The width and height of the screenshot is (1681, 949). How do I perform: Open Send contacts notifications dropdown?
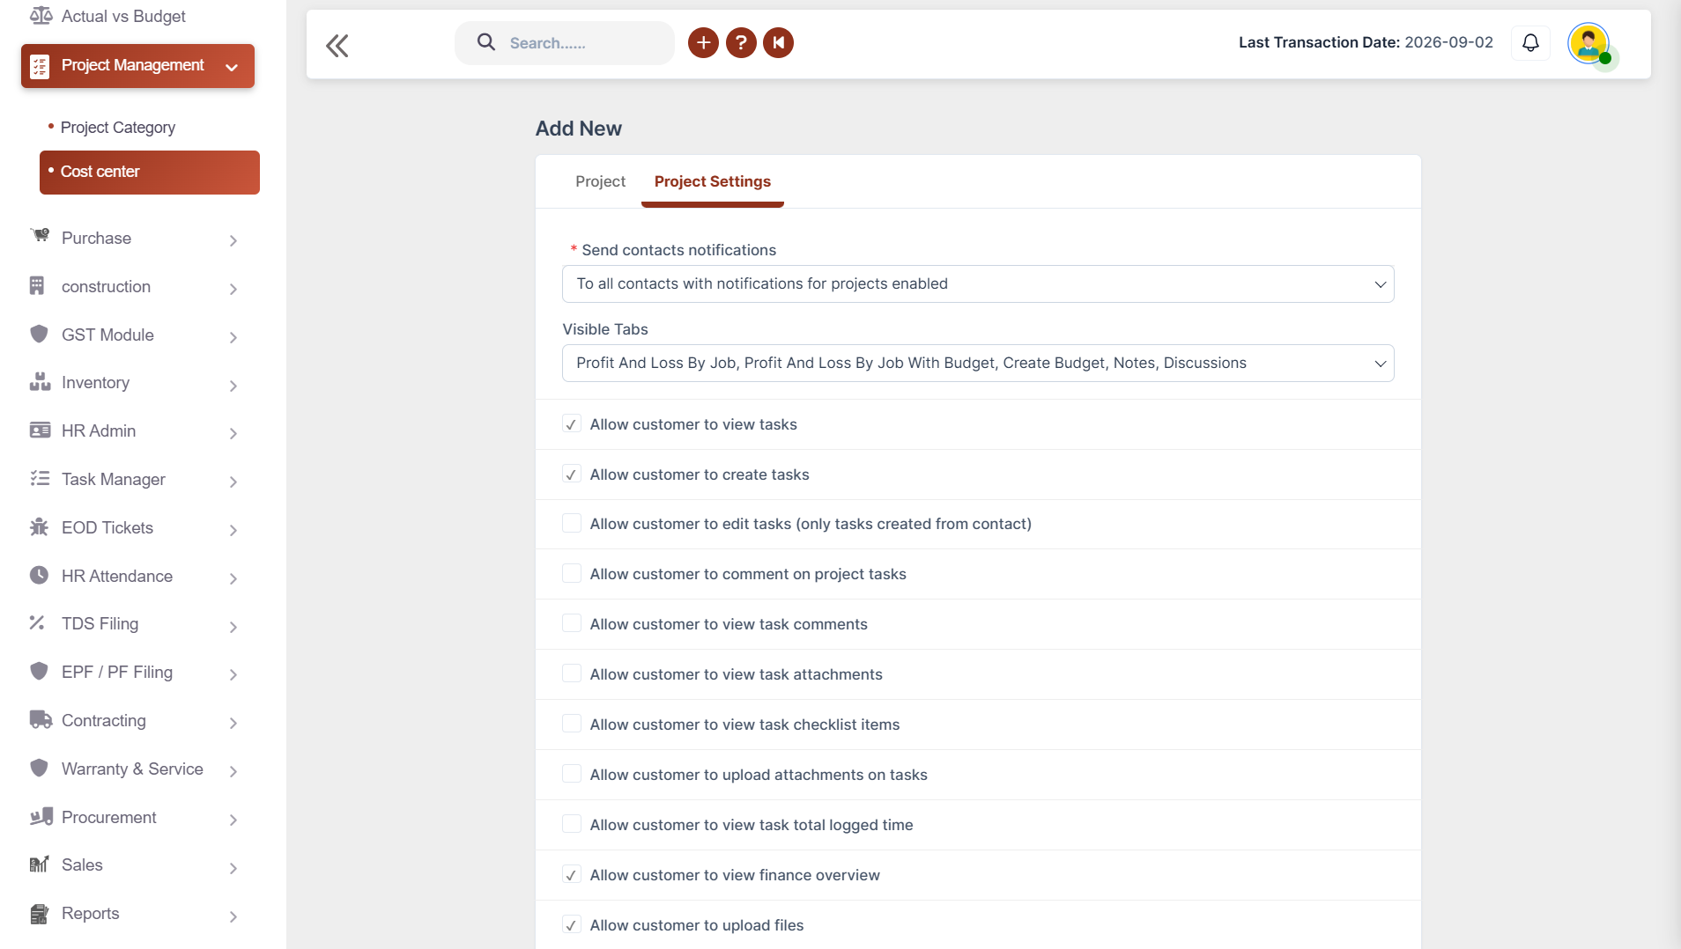point(978,283)
